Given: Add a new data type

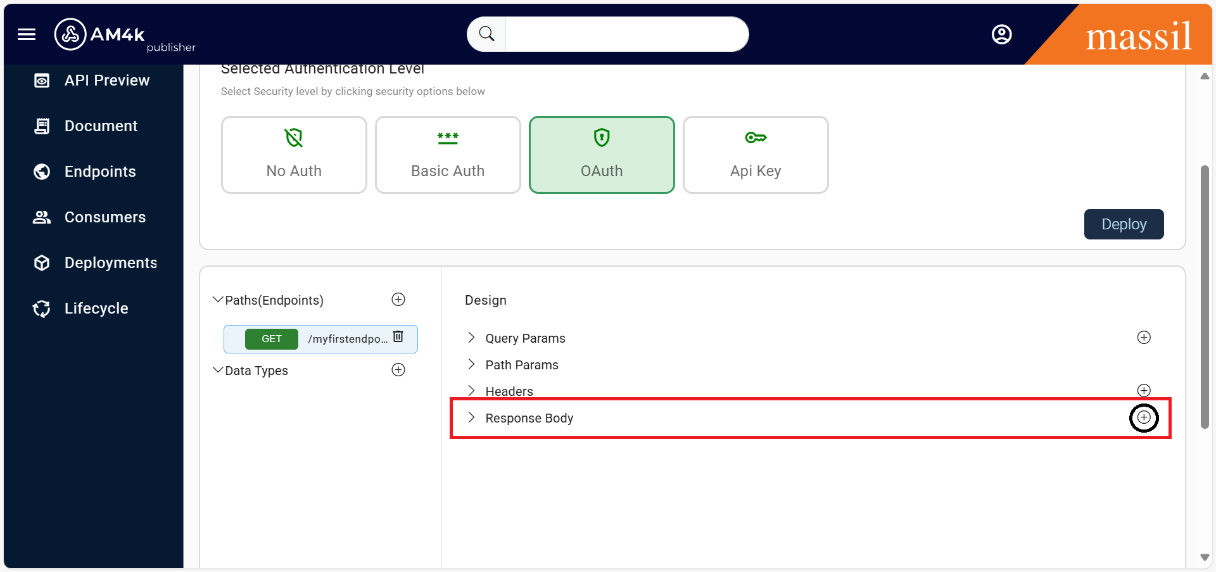Looking at the screenshot, I should point(398,370).
